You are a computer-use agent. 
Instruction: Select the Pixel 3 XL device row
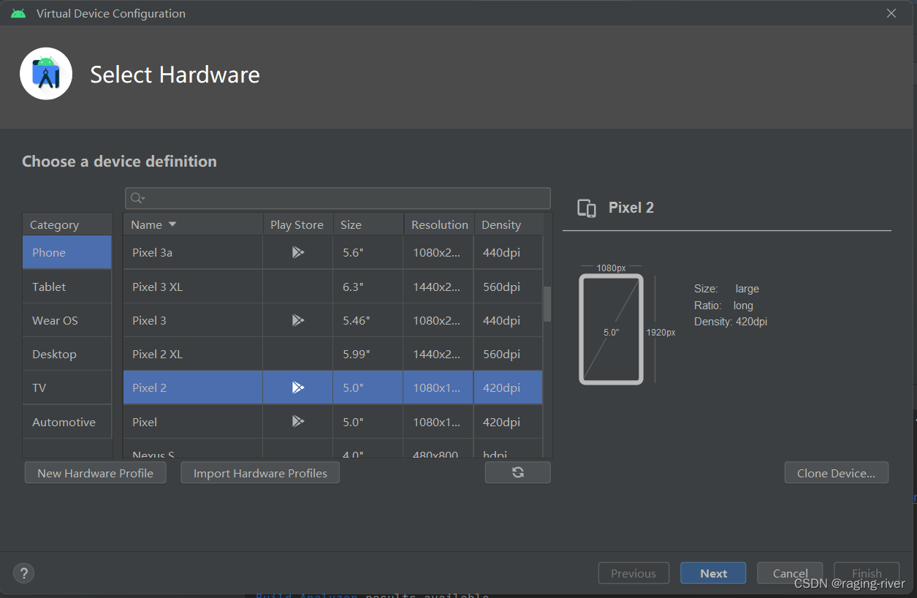[332, 287]
